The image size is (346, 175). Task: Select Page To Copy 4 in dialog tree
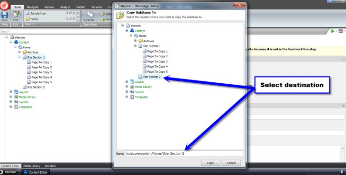[x=157, y=67]
